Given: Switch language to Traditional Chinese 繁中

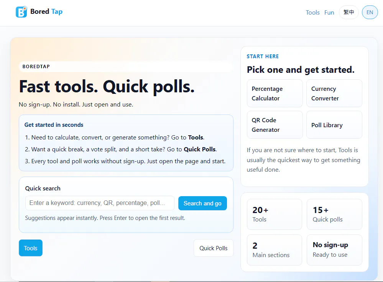Looking at the screenshot, I should tap(348, 12).
